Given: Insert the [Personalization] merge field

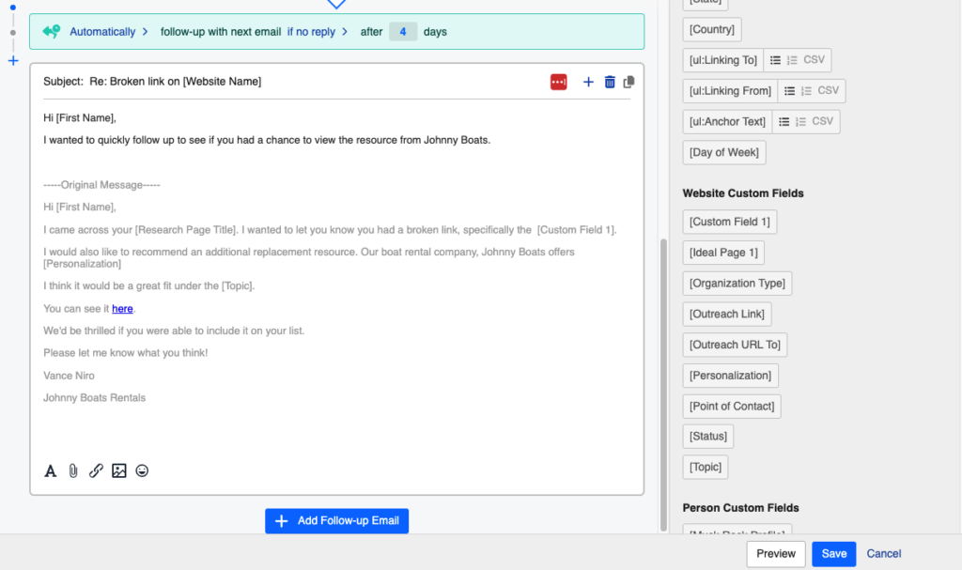Looking at the screenshot, I should (x=730, y=376).
